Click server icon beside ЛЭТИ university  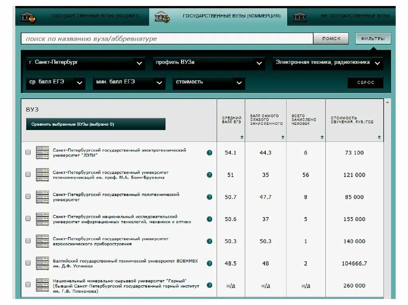42,153
